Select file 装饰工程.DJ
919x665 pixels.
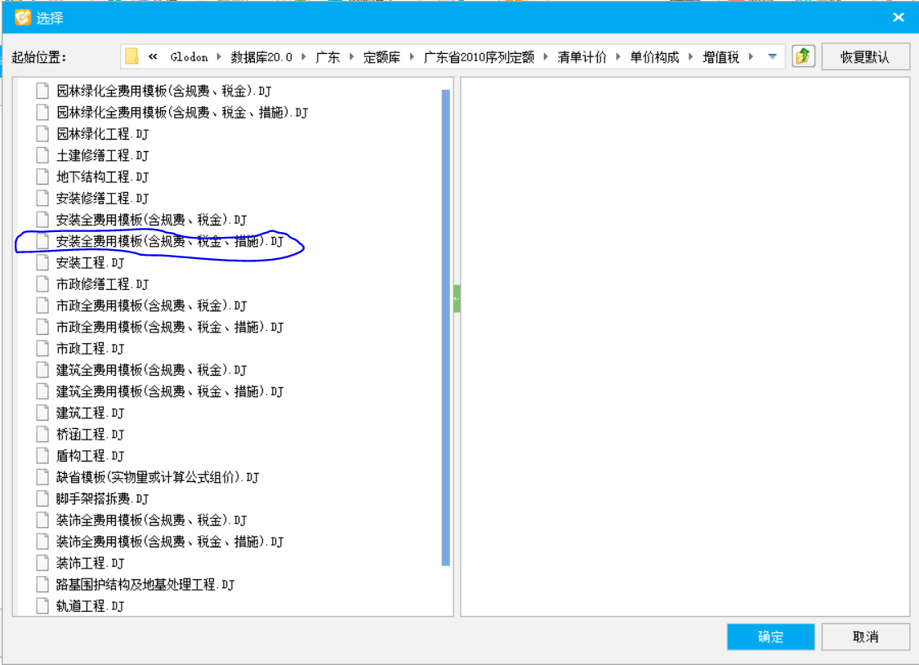[90, 563]
